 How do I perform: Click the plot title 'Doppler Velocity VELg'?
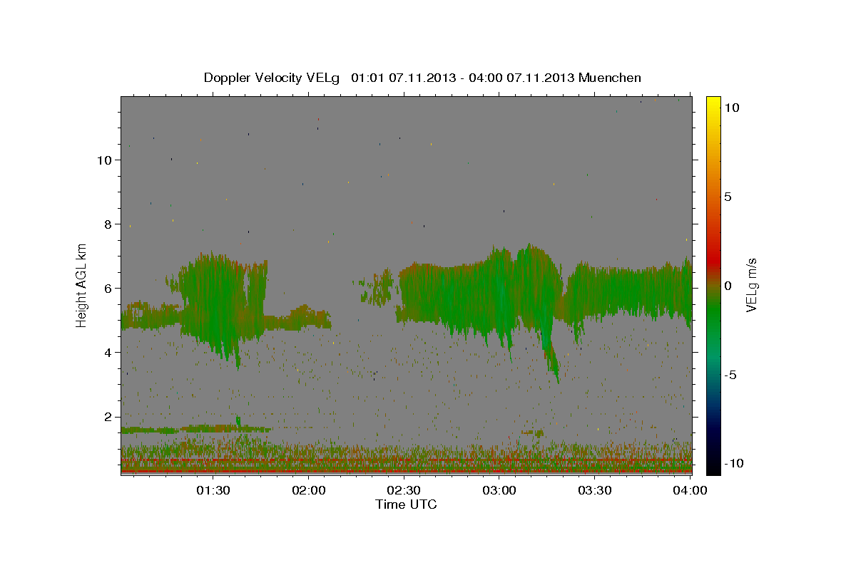[273, 78]
